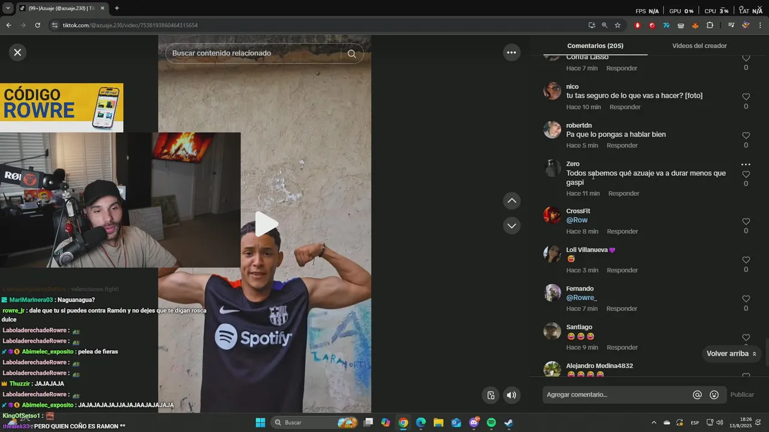Click the Publicar button
This screenshot has height=432, width=769.
point(742,395)
